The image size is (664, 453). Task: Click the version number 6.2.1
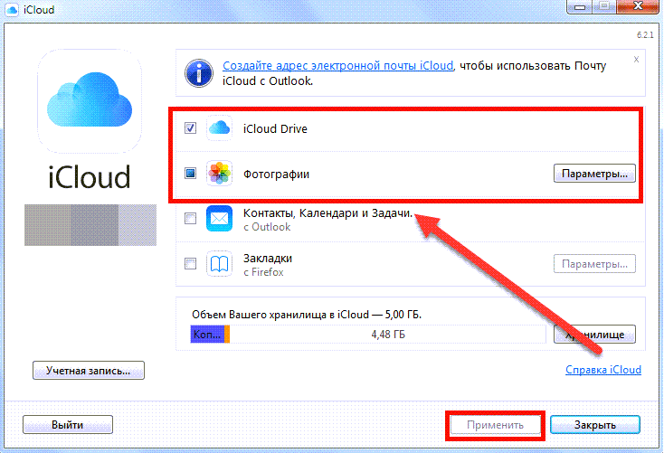click(645, 35)
